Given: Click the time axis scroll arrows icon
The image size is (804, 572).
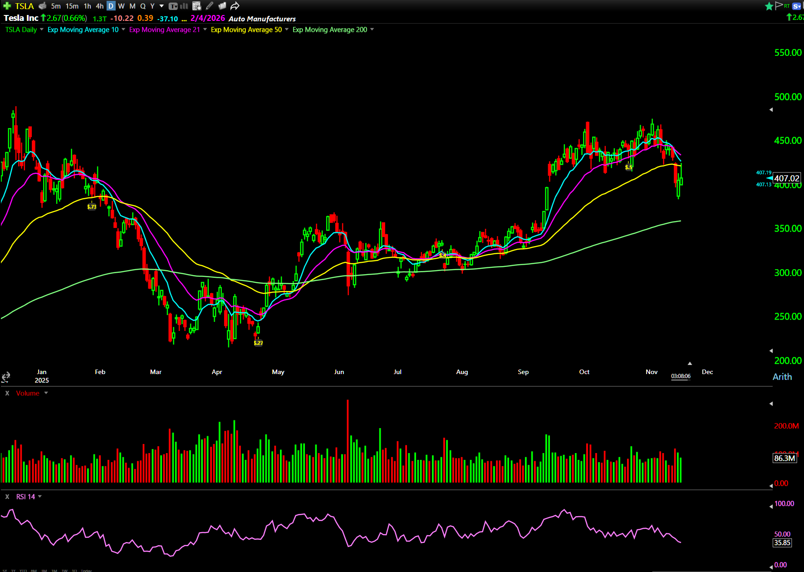Looking at the screenshot, I should coord(6,377).
